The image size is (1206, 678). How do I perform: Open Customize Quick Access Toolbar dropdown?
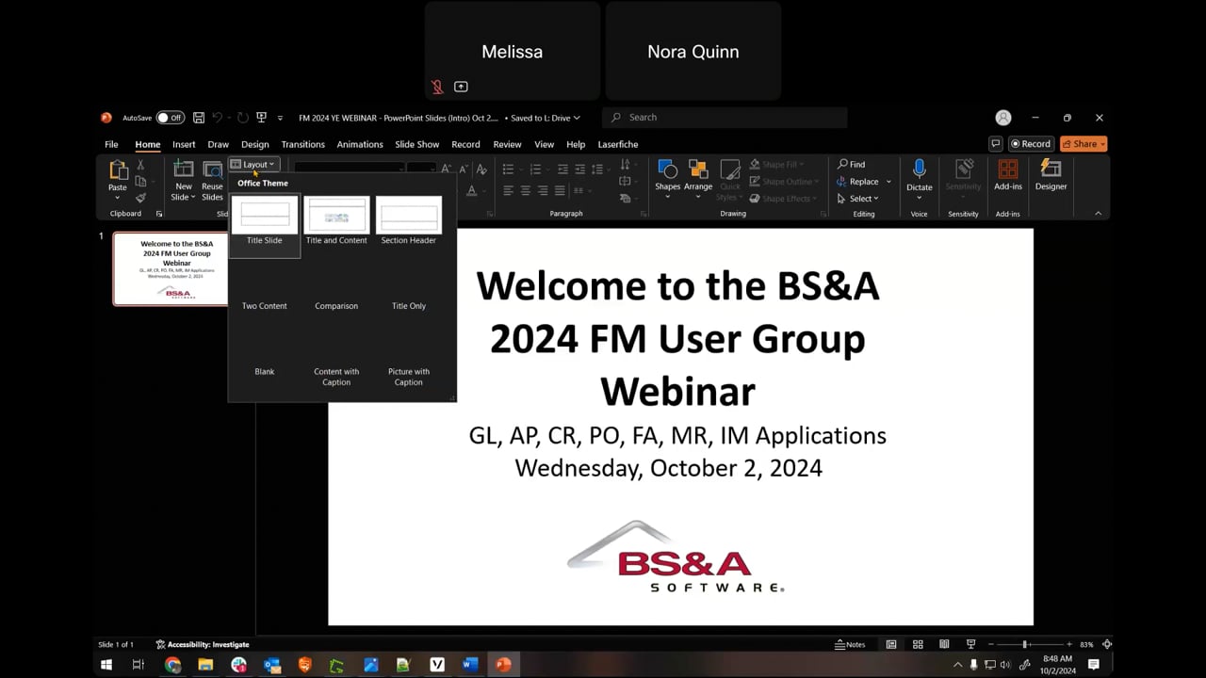280,118
